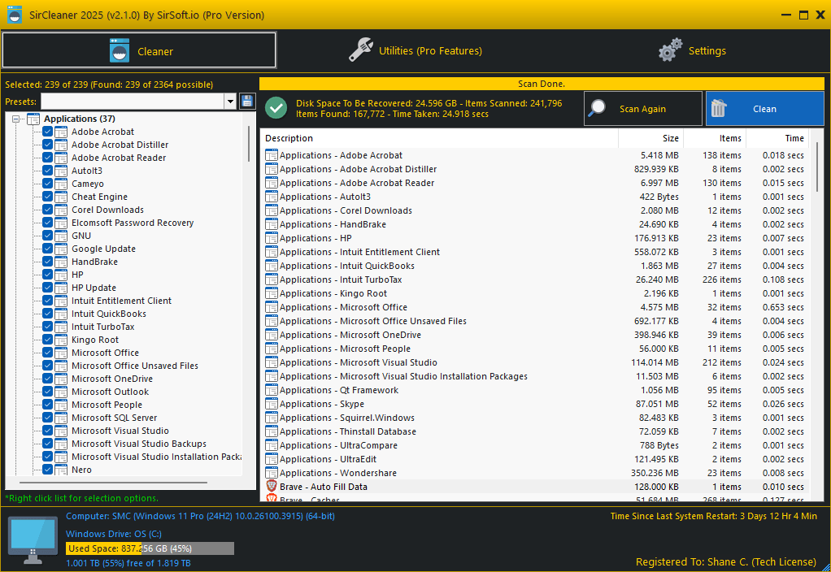Click the gears icon for Settings
831x572 pixels.
coord(671,50)
